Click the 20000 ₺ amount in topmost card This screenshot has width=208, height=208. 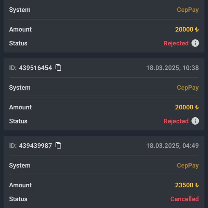pos(187,29)
